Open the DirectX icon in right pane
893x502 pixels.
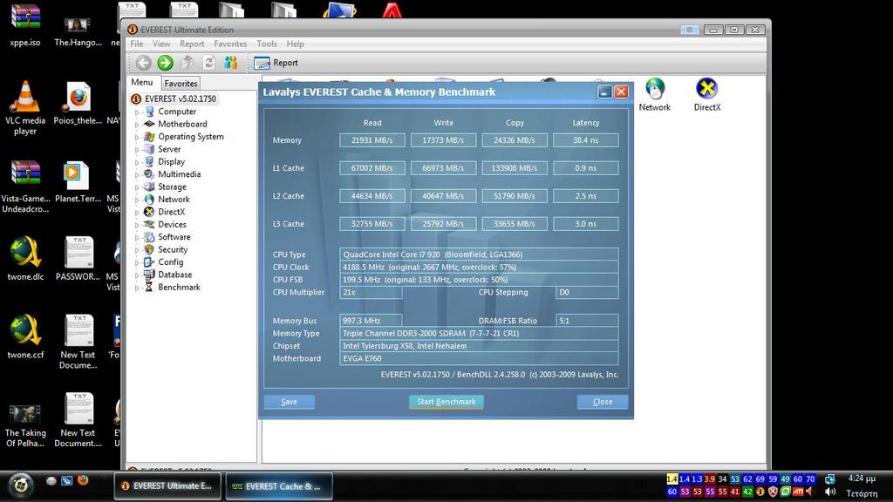pyautogui.click(x=706, y=94)
